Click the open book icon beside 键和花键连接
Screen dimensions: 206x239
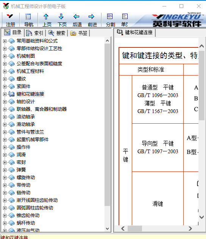pyautogui.click(x=12, y=94)
